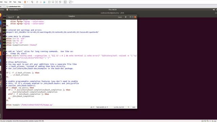Screen dimensions: 217x122
Task: Click the line '# sleep 10; alert'
Action: [x=16, y=54]
